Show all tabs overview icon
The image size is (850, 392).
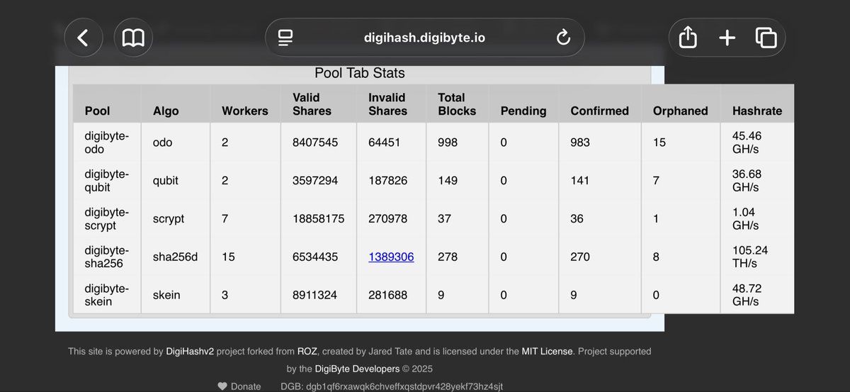[766, 38]
